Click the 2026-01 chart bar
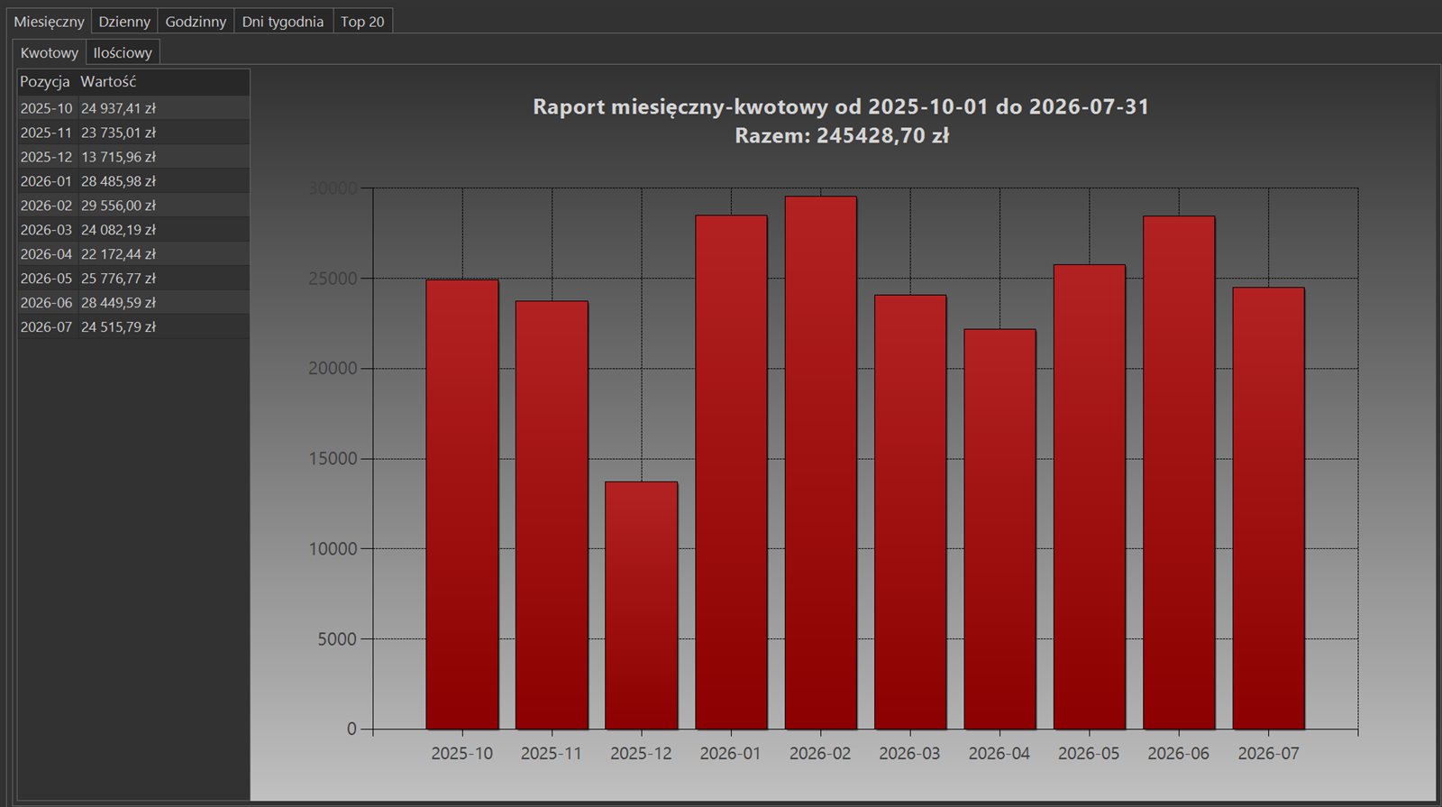1442x807 pixels. [731, 472]
